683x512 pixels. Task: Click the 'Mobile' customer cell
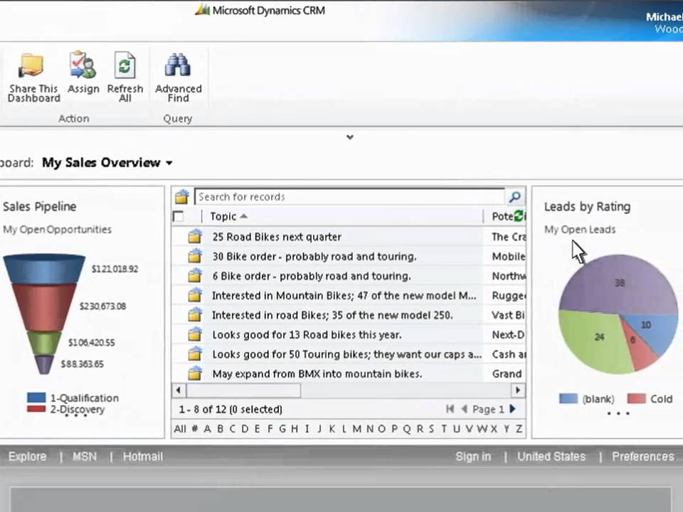pos(508,257)
